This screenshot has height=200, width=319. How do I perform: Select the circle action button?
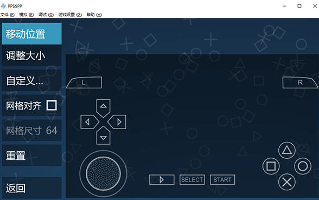click(303, 166)
